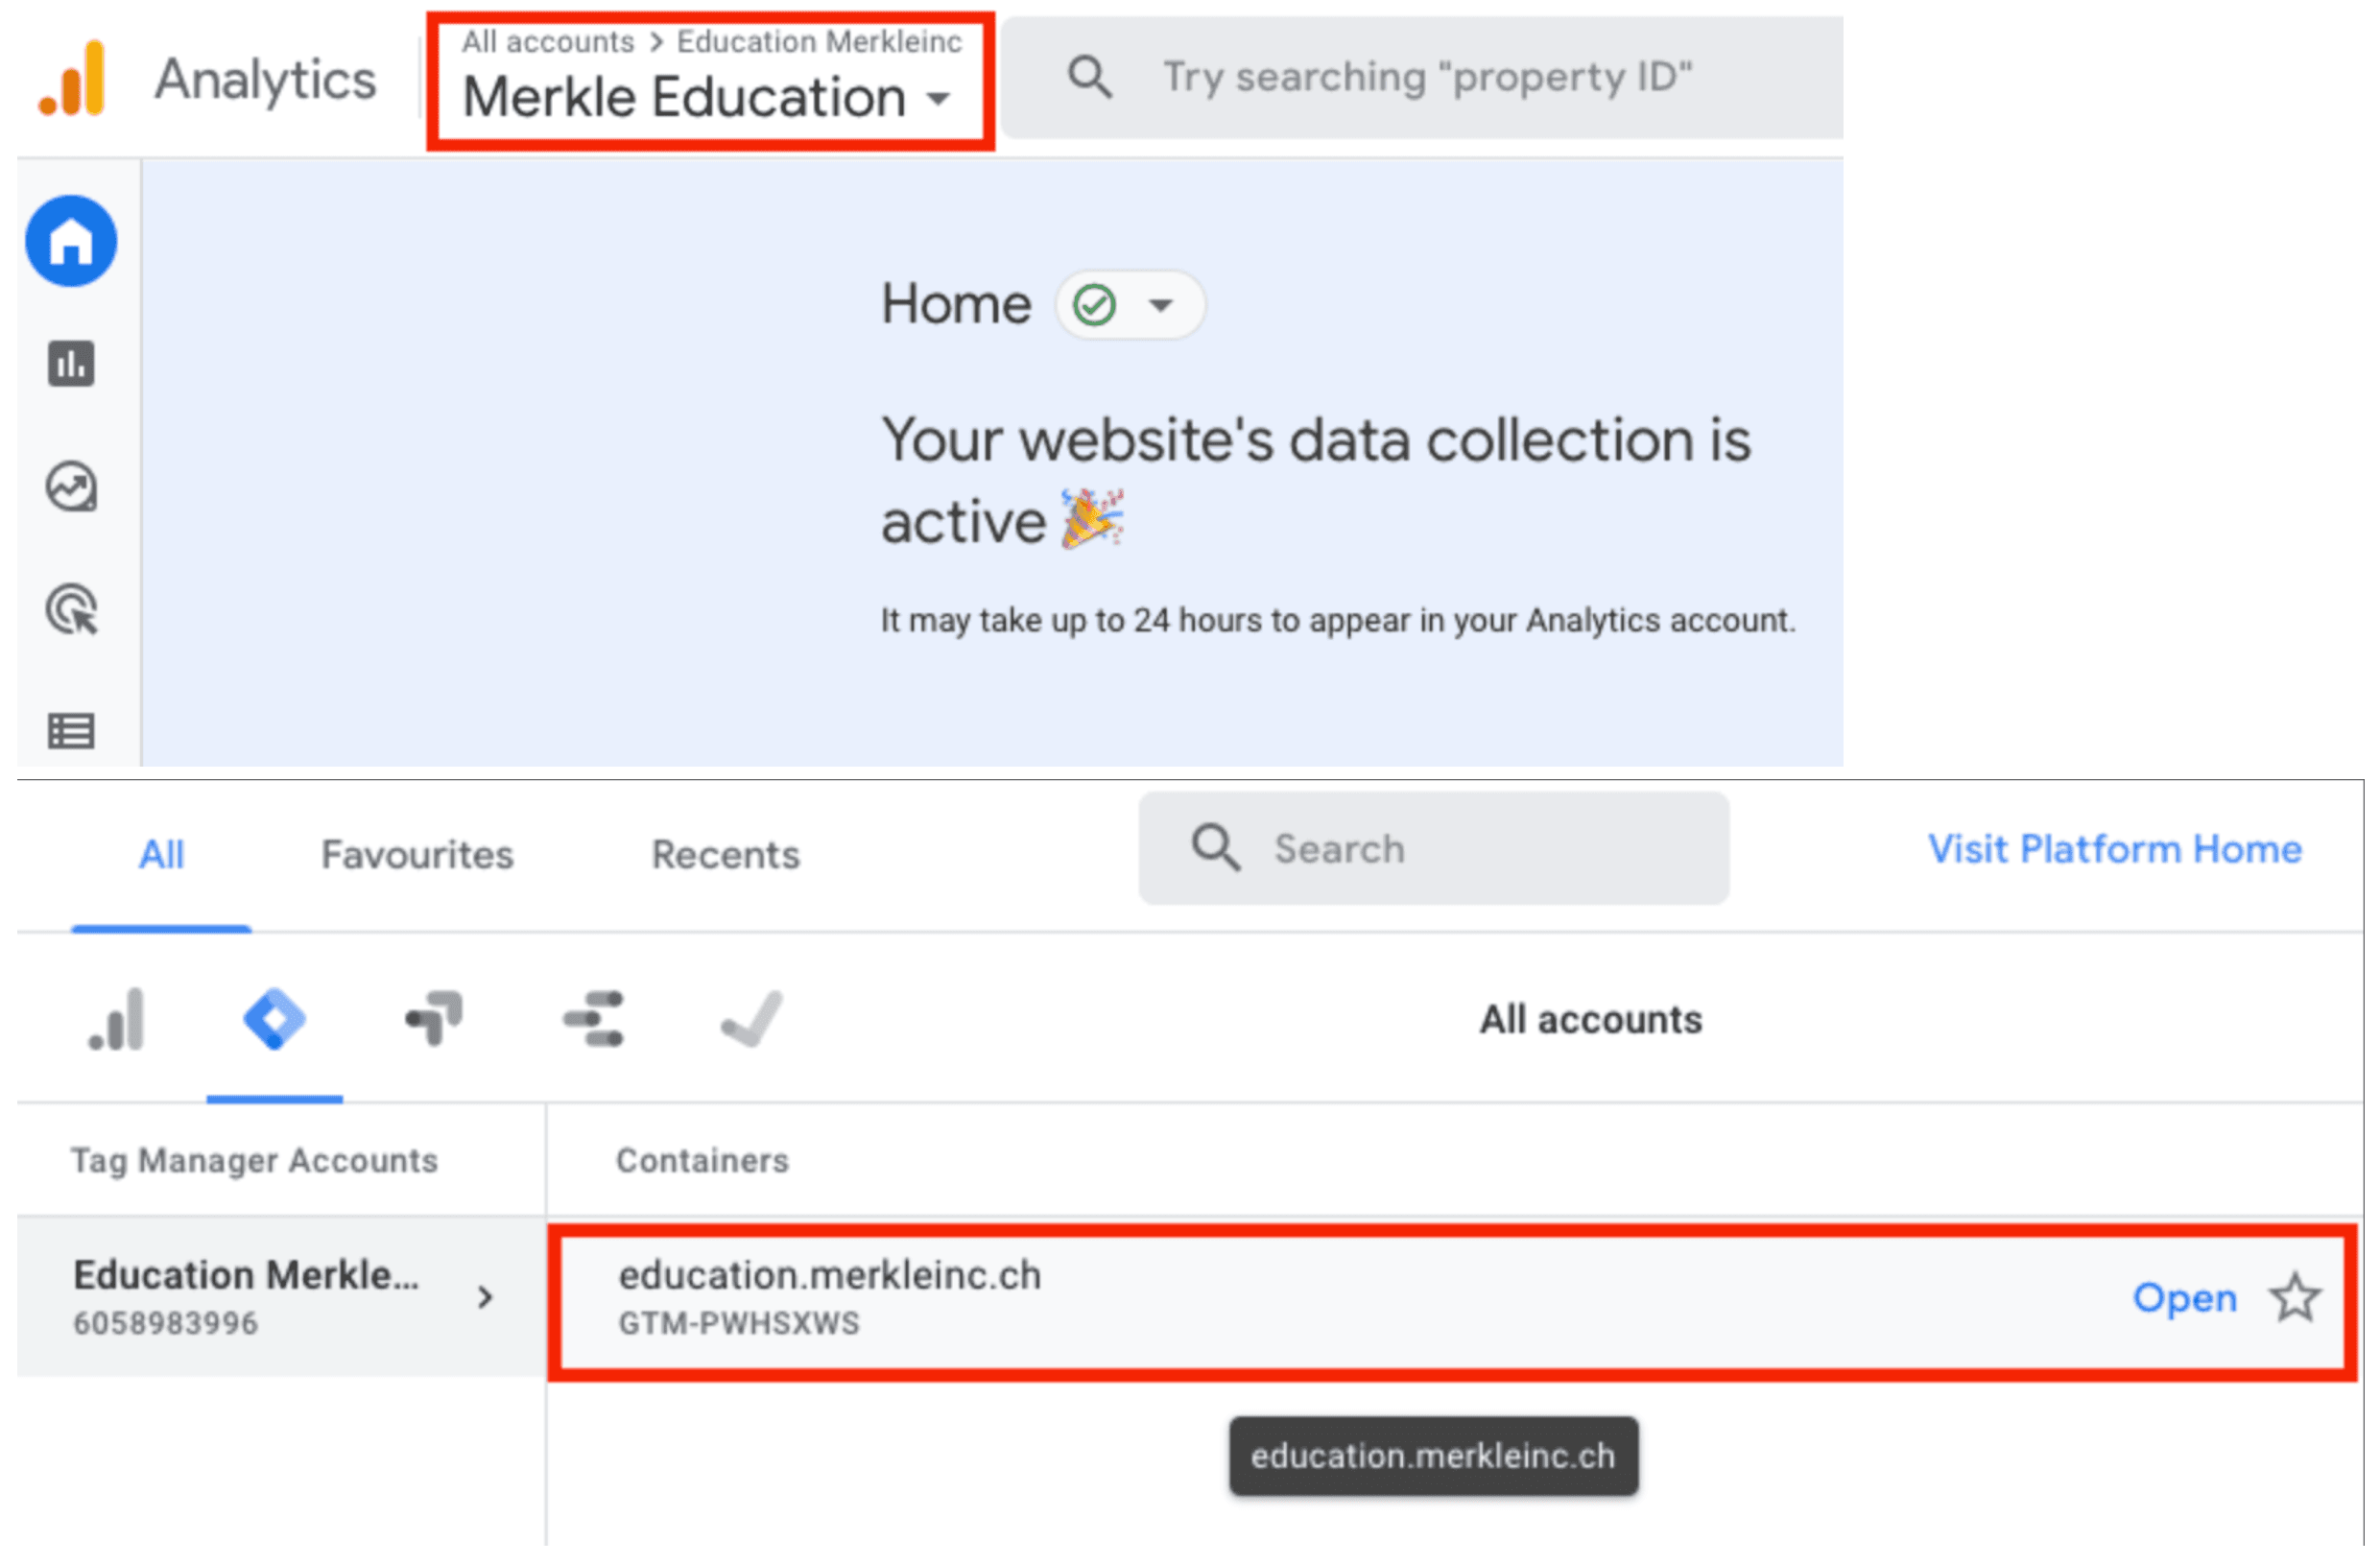Go to Analytics Home sidebar icon
This screenshot has width=2380, height=1564.
click(71, 242)
